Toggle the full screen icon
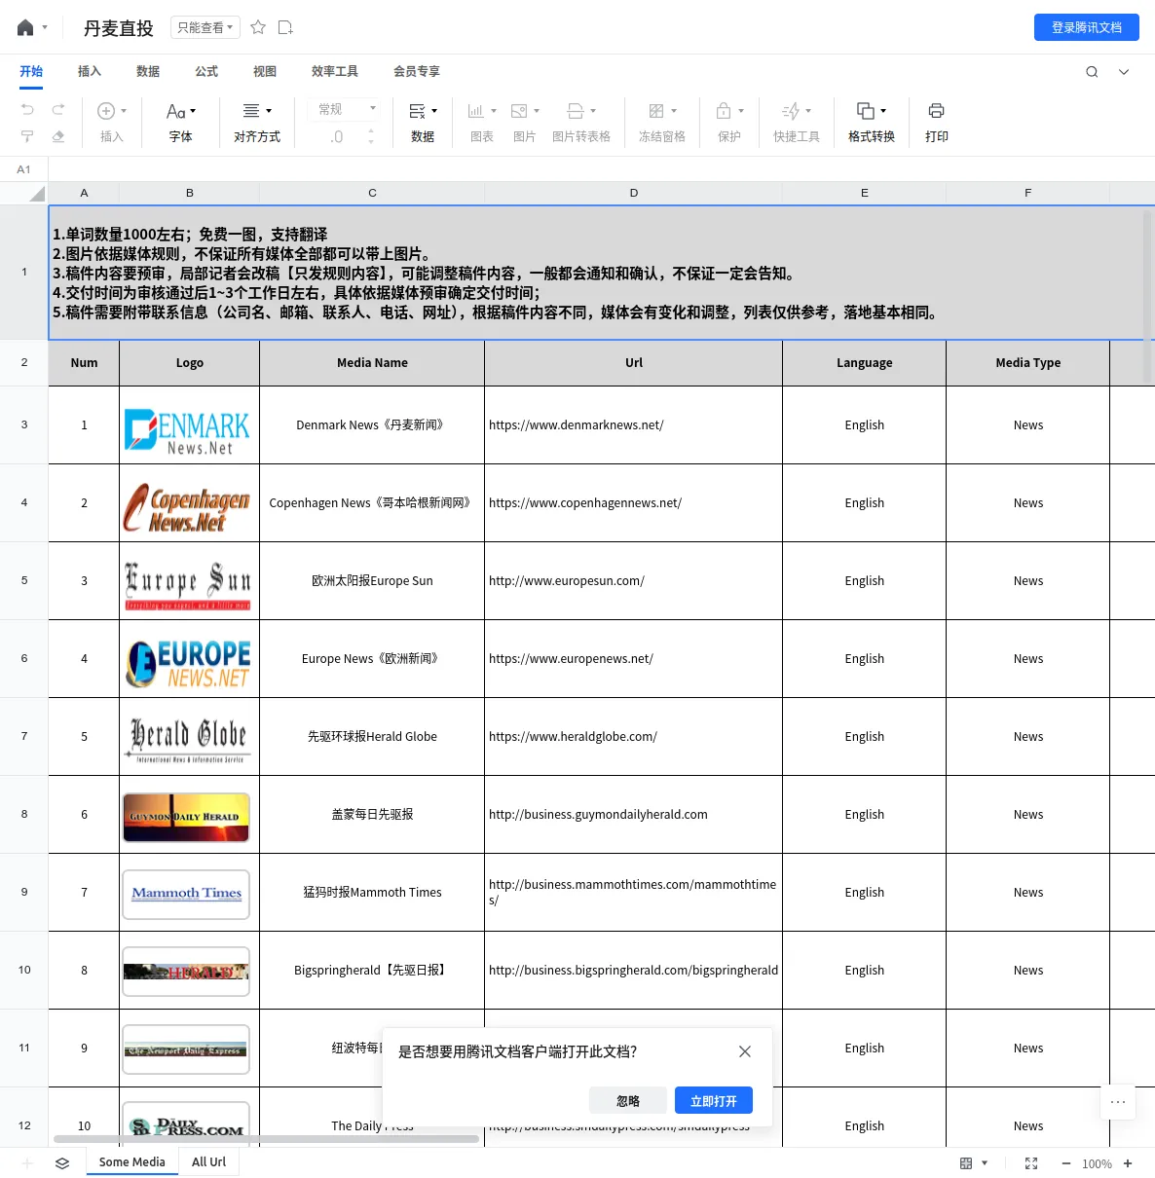The width and height of the screenshot is (1155, 1178). (x=1031, y=1163)
